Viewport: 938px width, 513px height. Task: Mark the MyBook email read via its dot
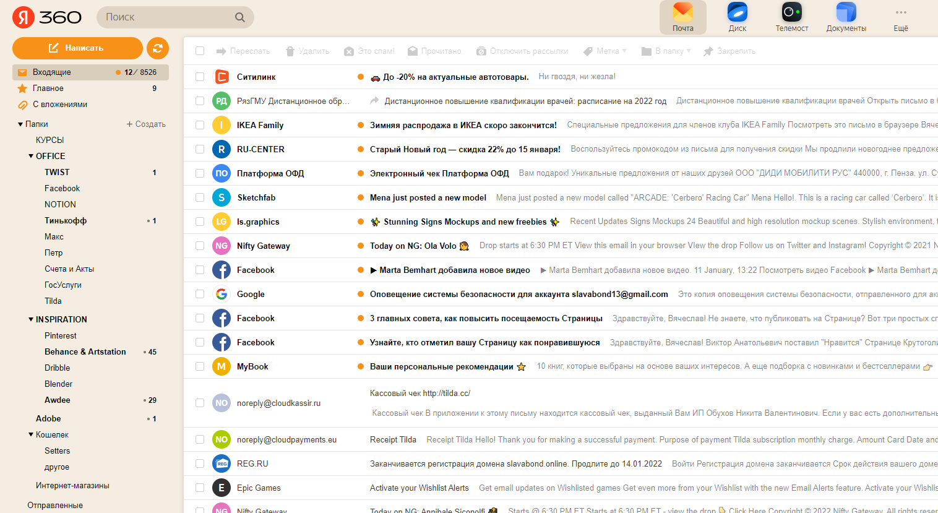(361, 366)
